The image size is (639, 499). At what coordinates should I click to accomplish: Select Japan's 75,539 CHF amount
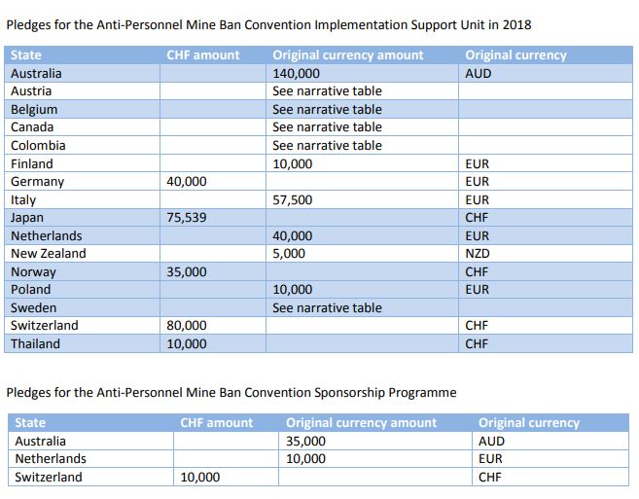187,218
